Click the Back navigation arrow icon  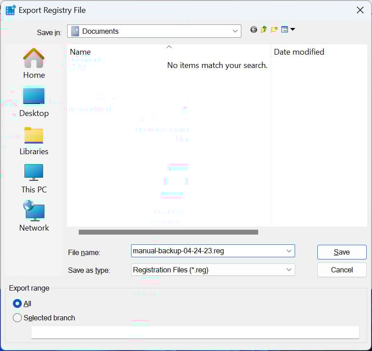pyautogui.click(x=254, y=30)
